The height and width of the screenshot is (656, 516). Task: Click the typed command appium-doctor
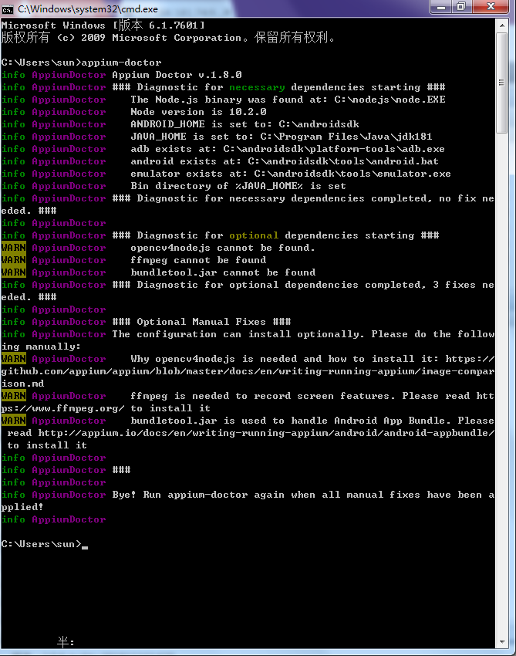tap(121, 63)
